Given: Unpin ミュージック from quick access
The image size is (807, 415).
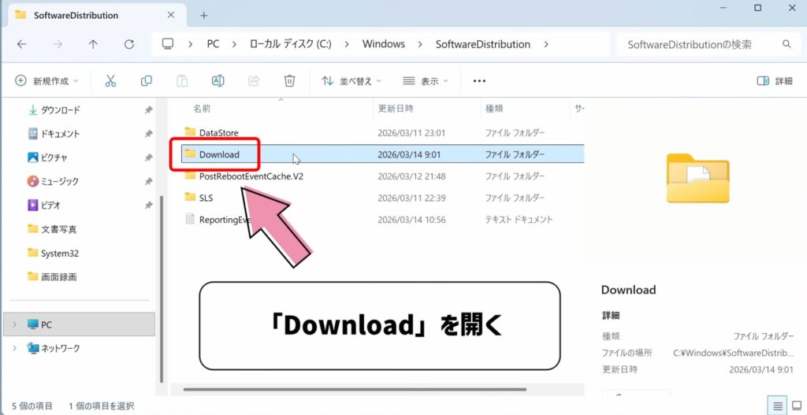Looking at the screenshot, I should pyautogui.click(x=149, y=182).
